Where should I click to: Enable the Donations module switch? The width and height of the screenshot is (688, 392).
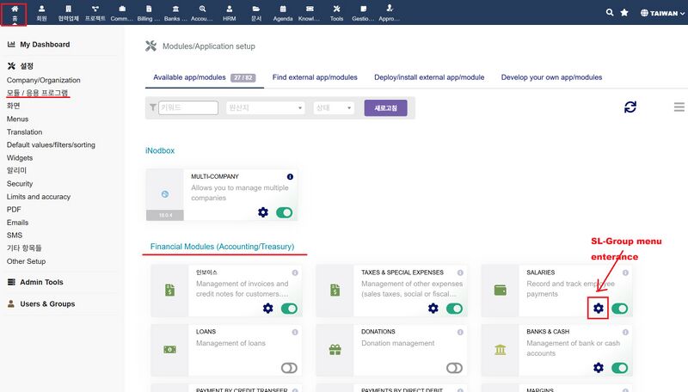point(455,368)
